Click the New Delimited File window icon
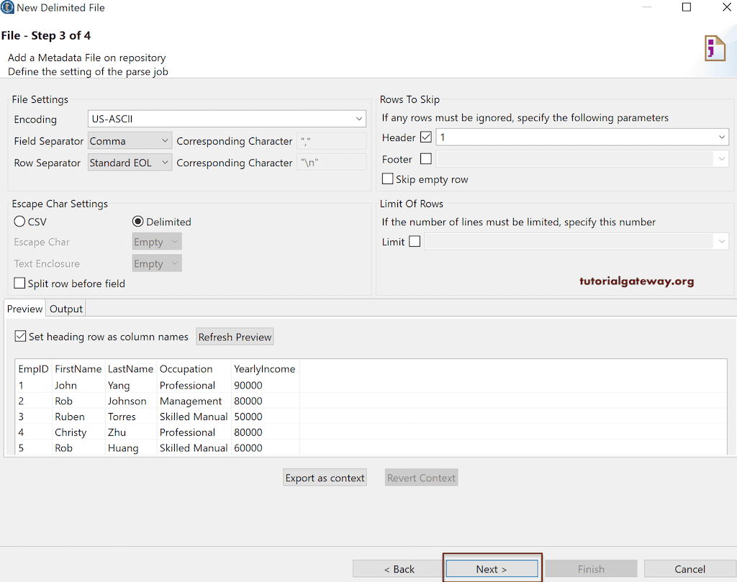The height and width of the screenshot is (582, 737). (x=7, y=7)
